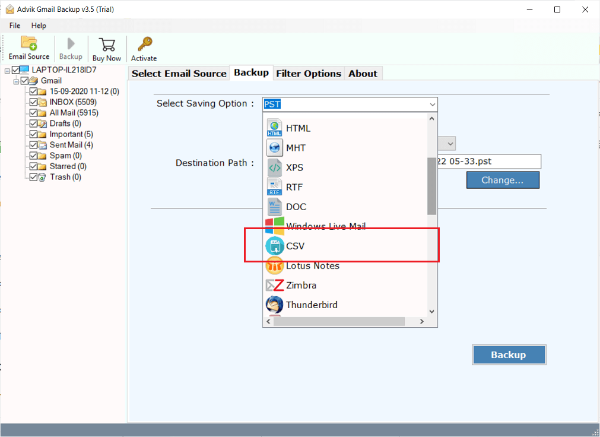Screen dimensions: 600x437
Task: Select the All Mail (5915) folder label
Action: pos(74,113)
